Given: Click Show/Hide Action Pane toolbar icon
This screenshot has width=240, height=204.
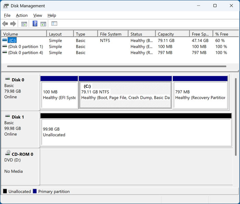Looking at the screenshot, I should click(43, 24).
